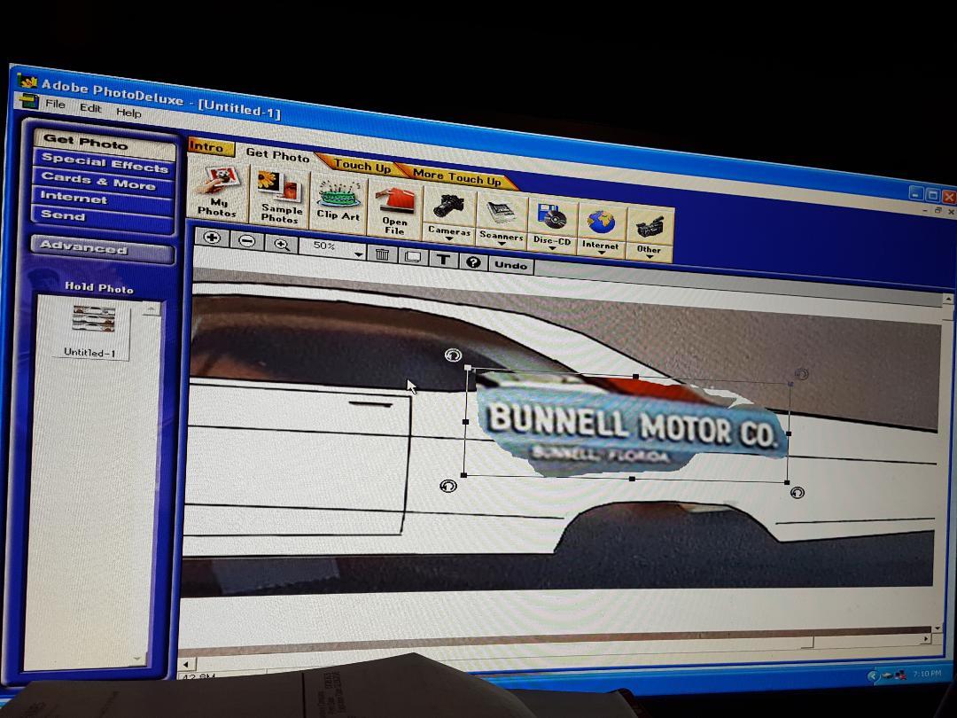This screenshot has height=718, width=957.
Task: Click the duplicate layers icon
Action: tap(413, 256)
